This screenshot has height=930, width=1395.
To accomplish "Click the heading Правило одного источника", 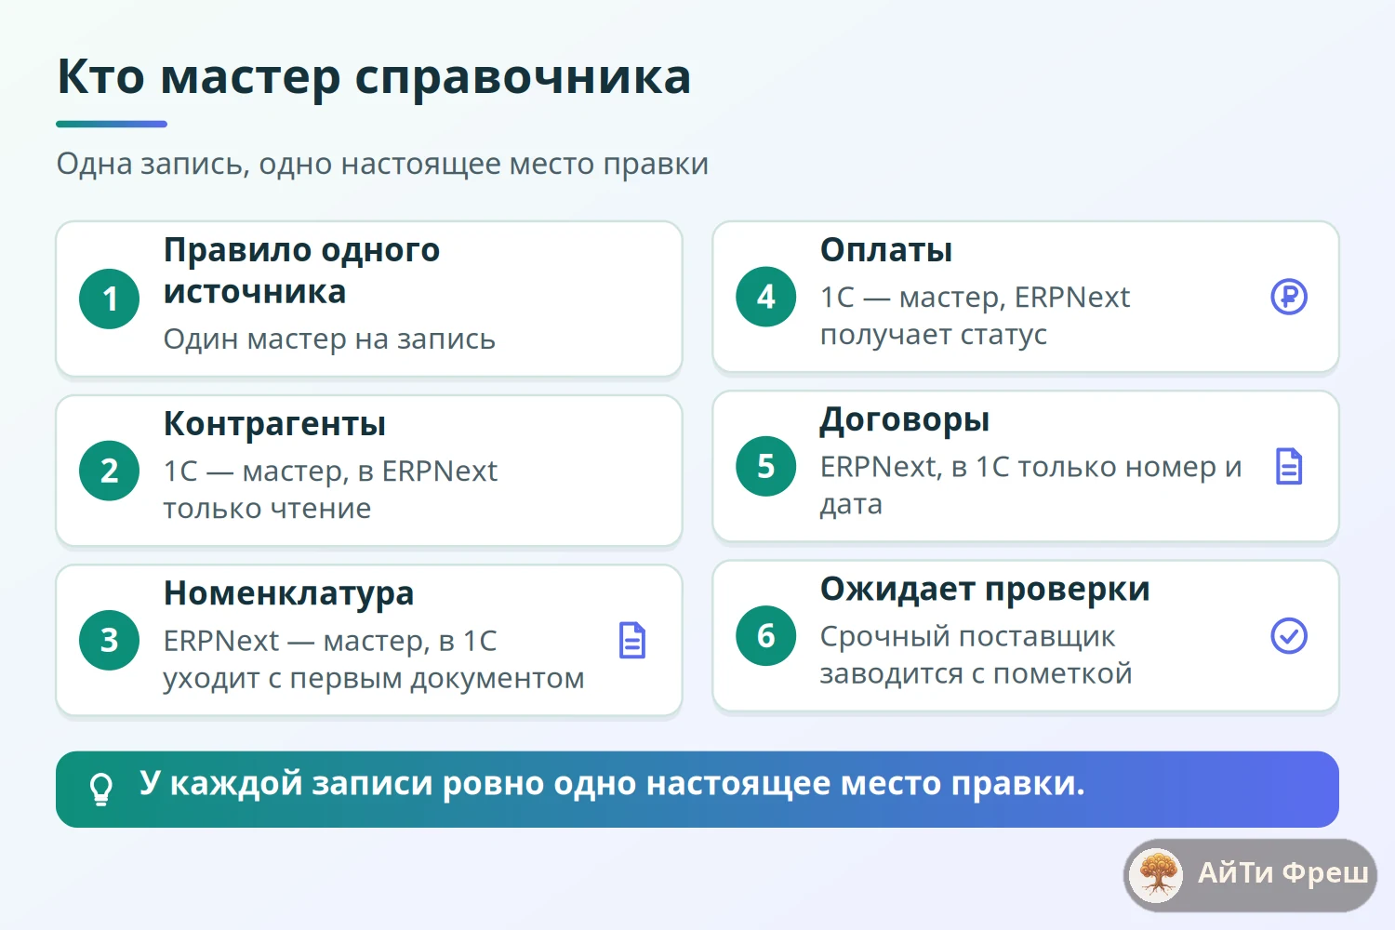I will pyautogui.click(x=302, y=271).
